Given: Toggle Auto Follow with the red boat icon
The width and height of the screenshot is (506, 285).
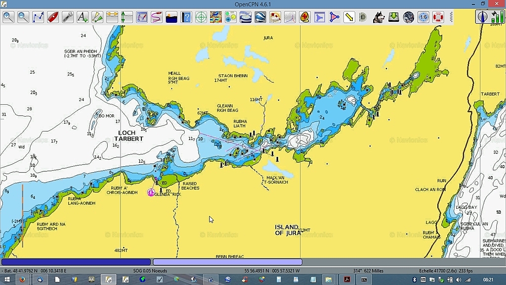Looking at the screenshot, I should pos(53,17).
